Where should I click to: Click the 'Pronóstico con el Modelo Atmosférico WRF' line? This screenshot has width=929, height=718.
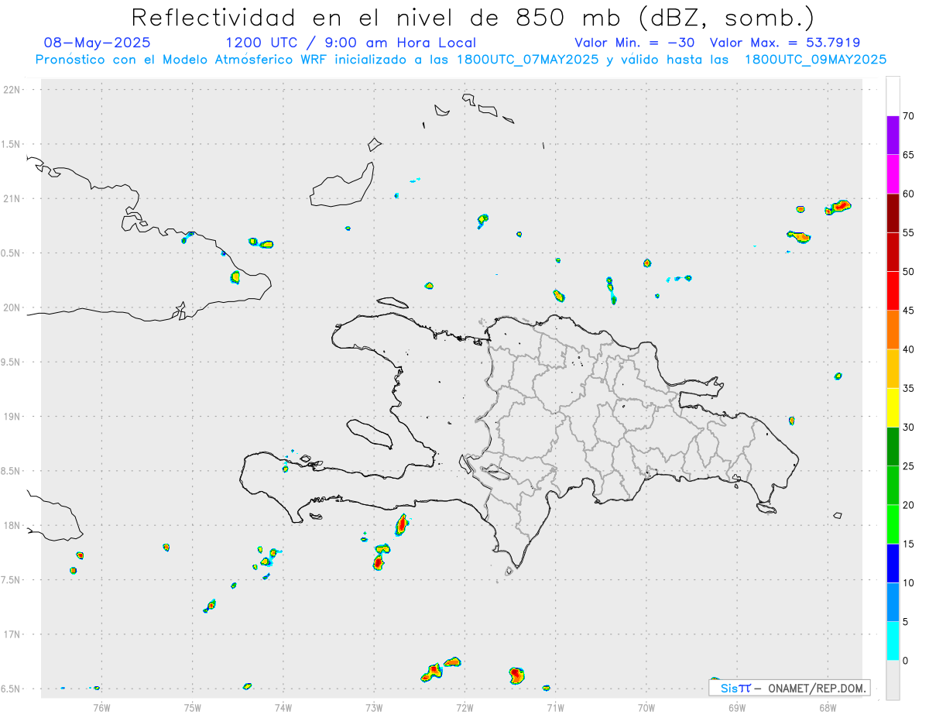pyautogui.click(x=461, y=60)
